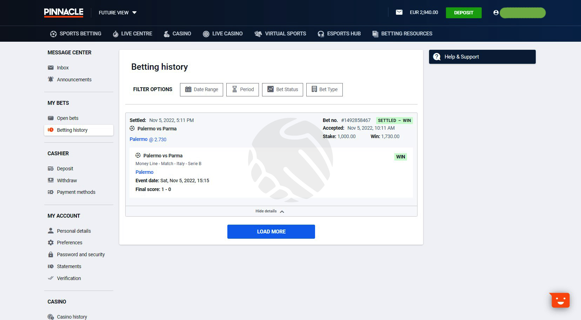The width and height of the screenshot is (581, 320).
Task: Click the icon beside Statements
Action: point(51,266)
